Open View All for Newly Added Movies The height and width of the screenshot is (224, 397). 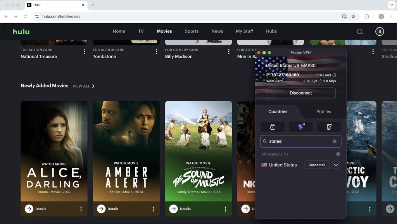point(83,86)
